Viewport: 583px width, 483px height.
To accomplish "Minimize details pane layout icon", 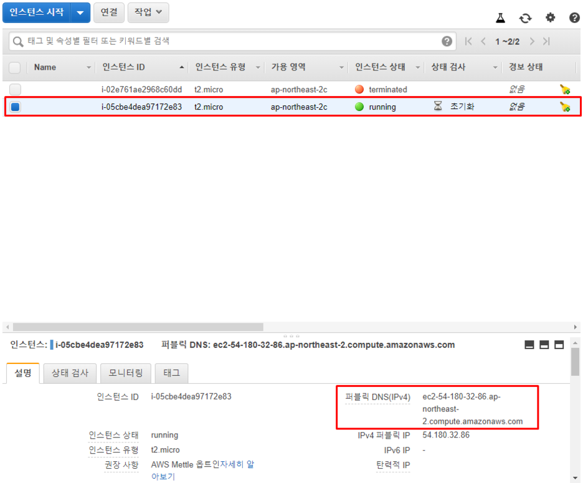I will pos(529,345).
